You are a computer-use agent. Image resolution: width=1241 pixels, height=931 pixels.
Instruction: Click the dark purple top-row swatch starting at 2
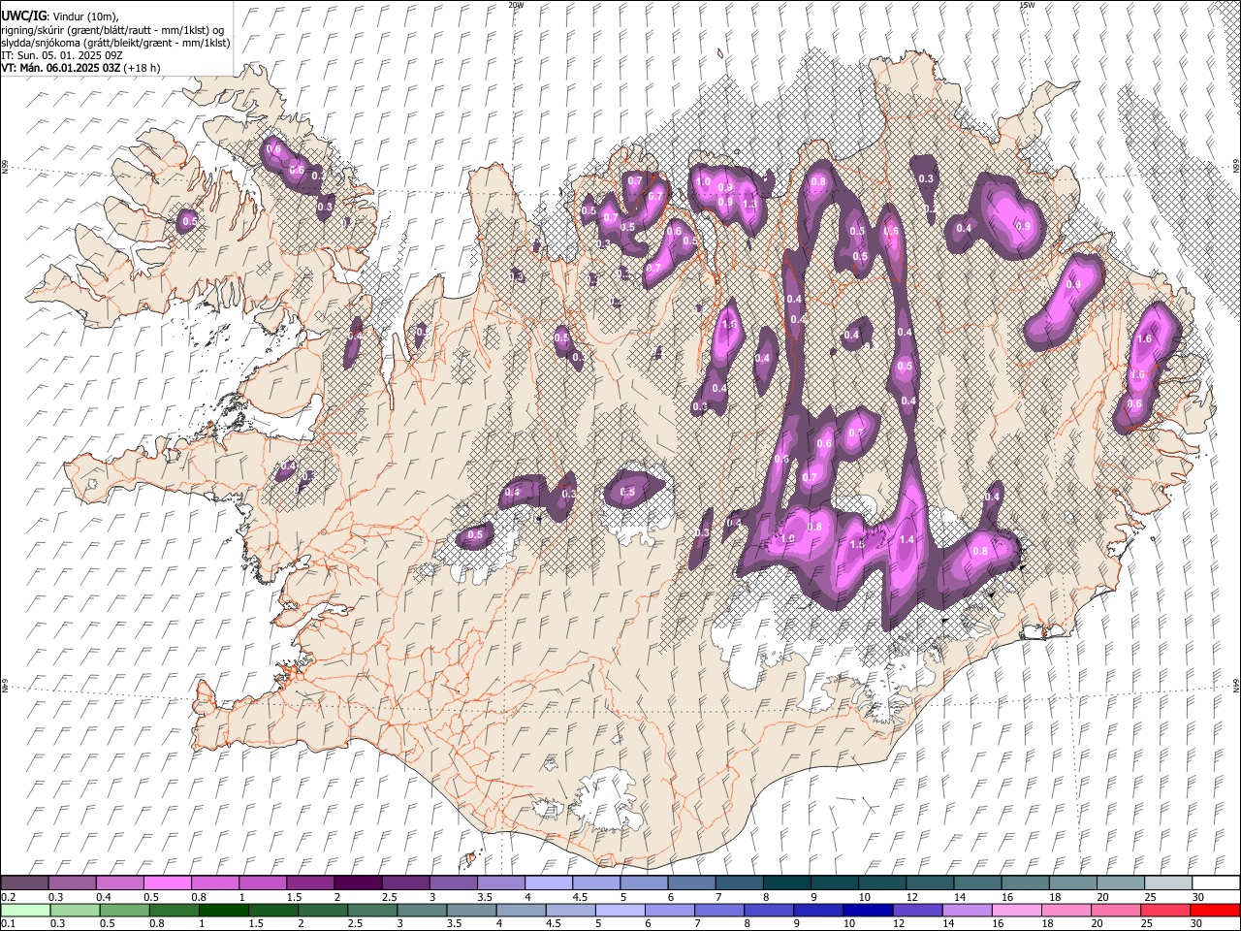tap(358, 883)
